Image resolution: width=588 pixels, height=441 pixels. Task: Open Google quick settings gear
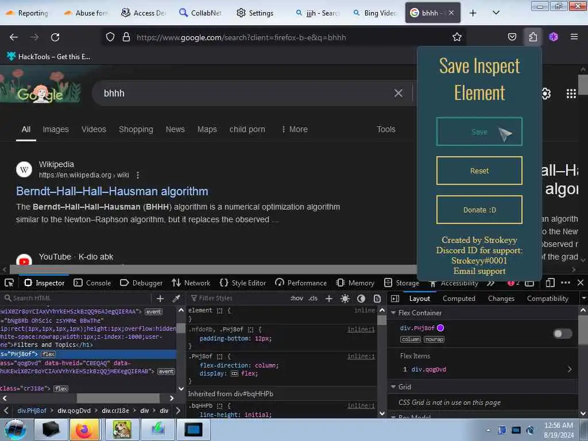(546, 94)
